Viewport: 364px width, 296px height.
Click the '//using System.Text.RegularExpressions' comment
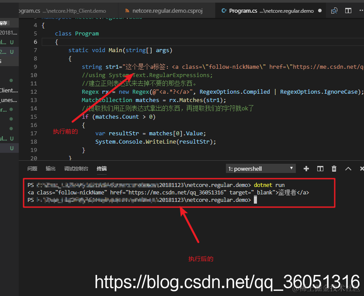tap(147, 75)
